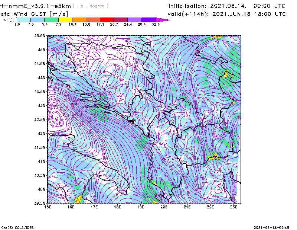The image size is (297, 230).
Task: Click the 41.5N latitude label
Action: pyautogui.click(x=40, y=147)
